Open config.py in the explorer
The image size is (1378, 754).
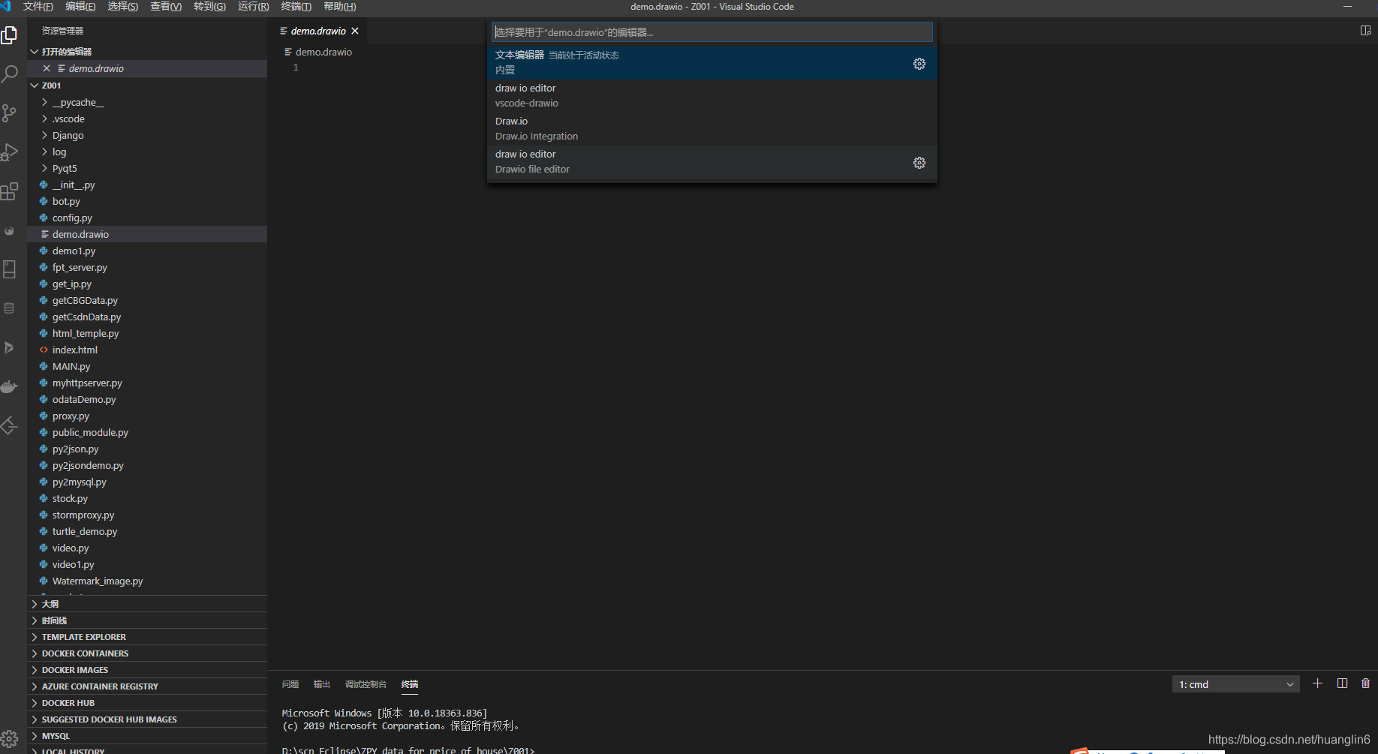[x=147, y=218]
